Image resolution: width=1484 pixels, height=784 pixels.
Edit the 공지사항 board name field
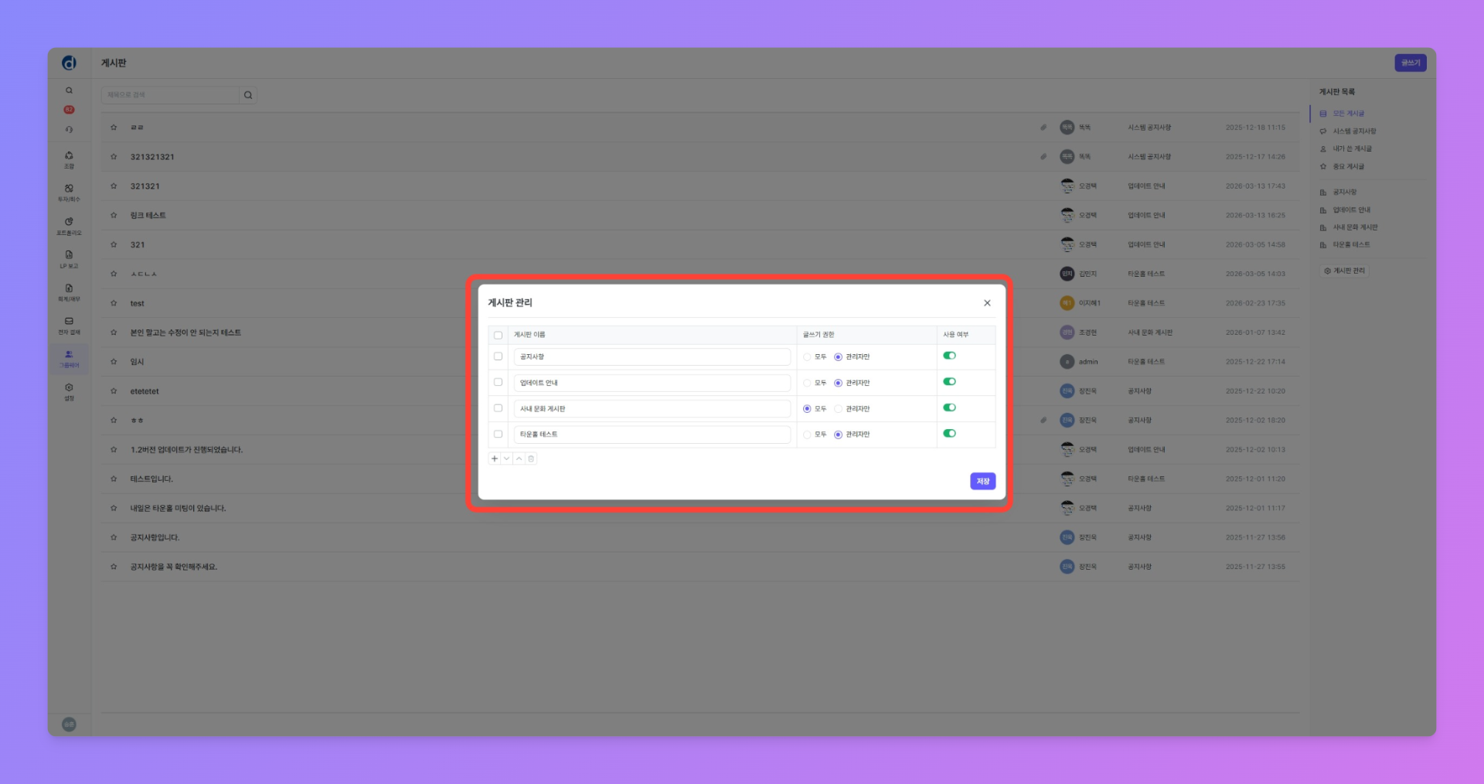pos(652,356)
